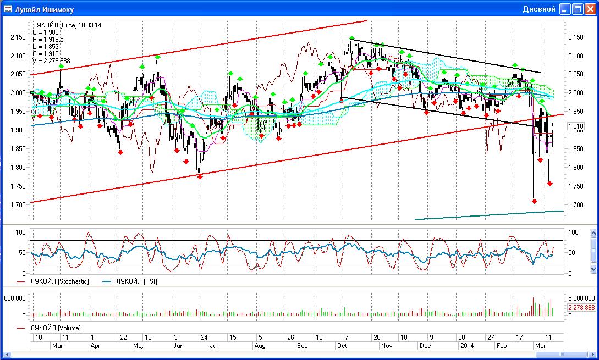The width and height of the screenshot is (599, 360).
Task: Click the boxed current price 1 910 on the price axis
Action: [576, 126]
